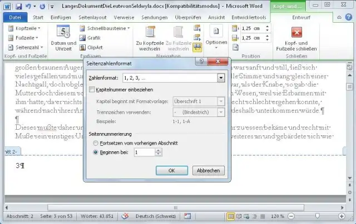Select the Beginnen bei radio button

click(96, 152)
